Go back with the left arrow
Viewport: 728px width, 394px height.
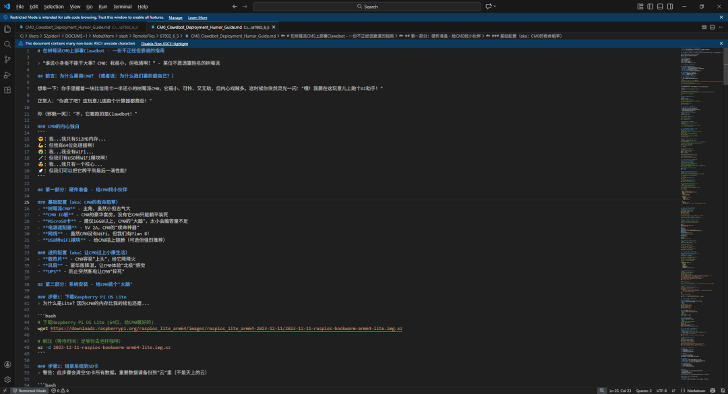pos(235,7)
